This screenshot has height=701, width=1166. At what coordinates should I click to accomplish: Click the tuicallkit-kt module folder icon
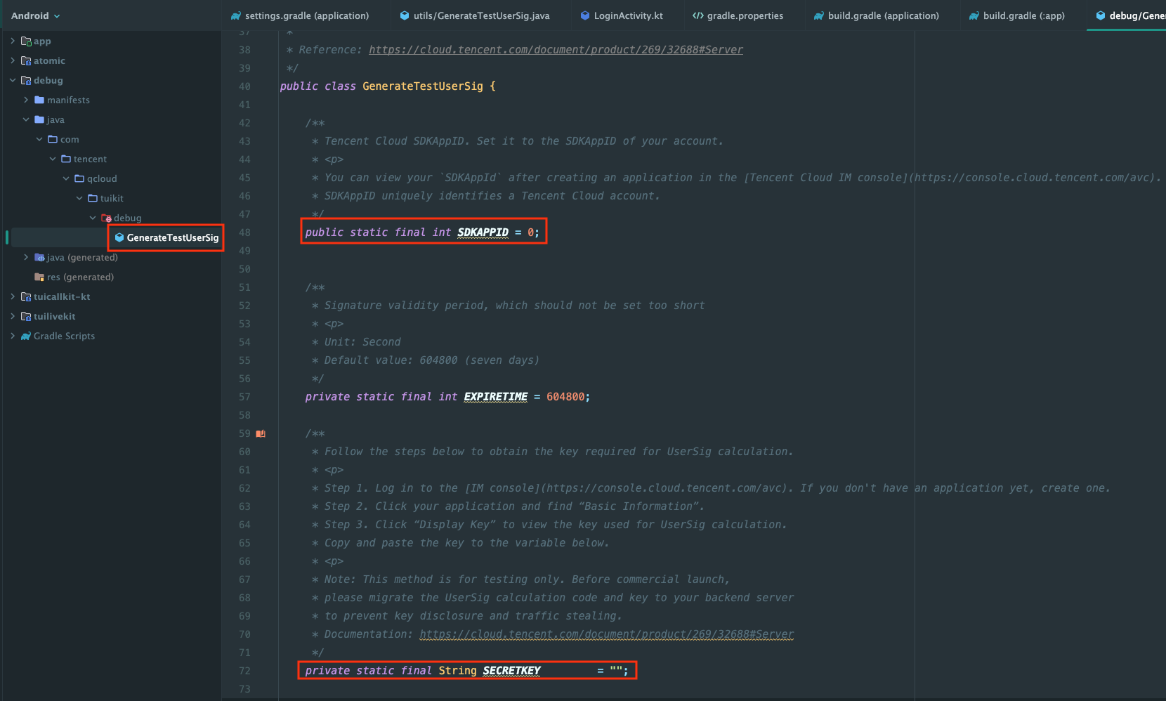point(26,297)
